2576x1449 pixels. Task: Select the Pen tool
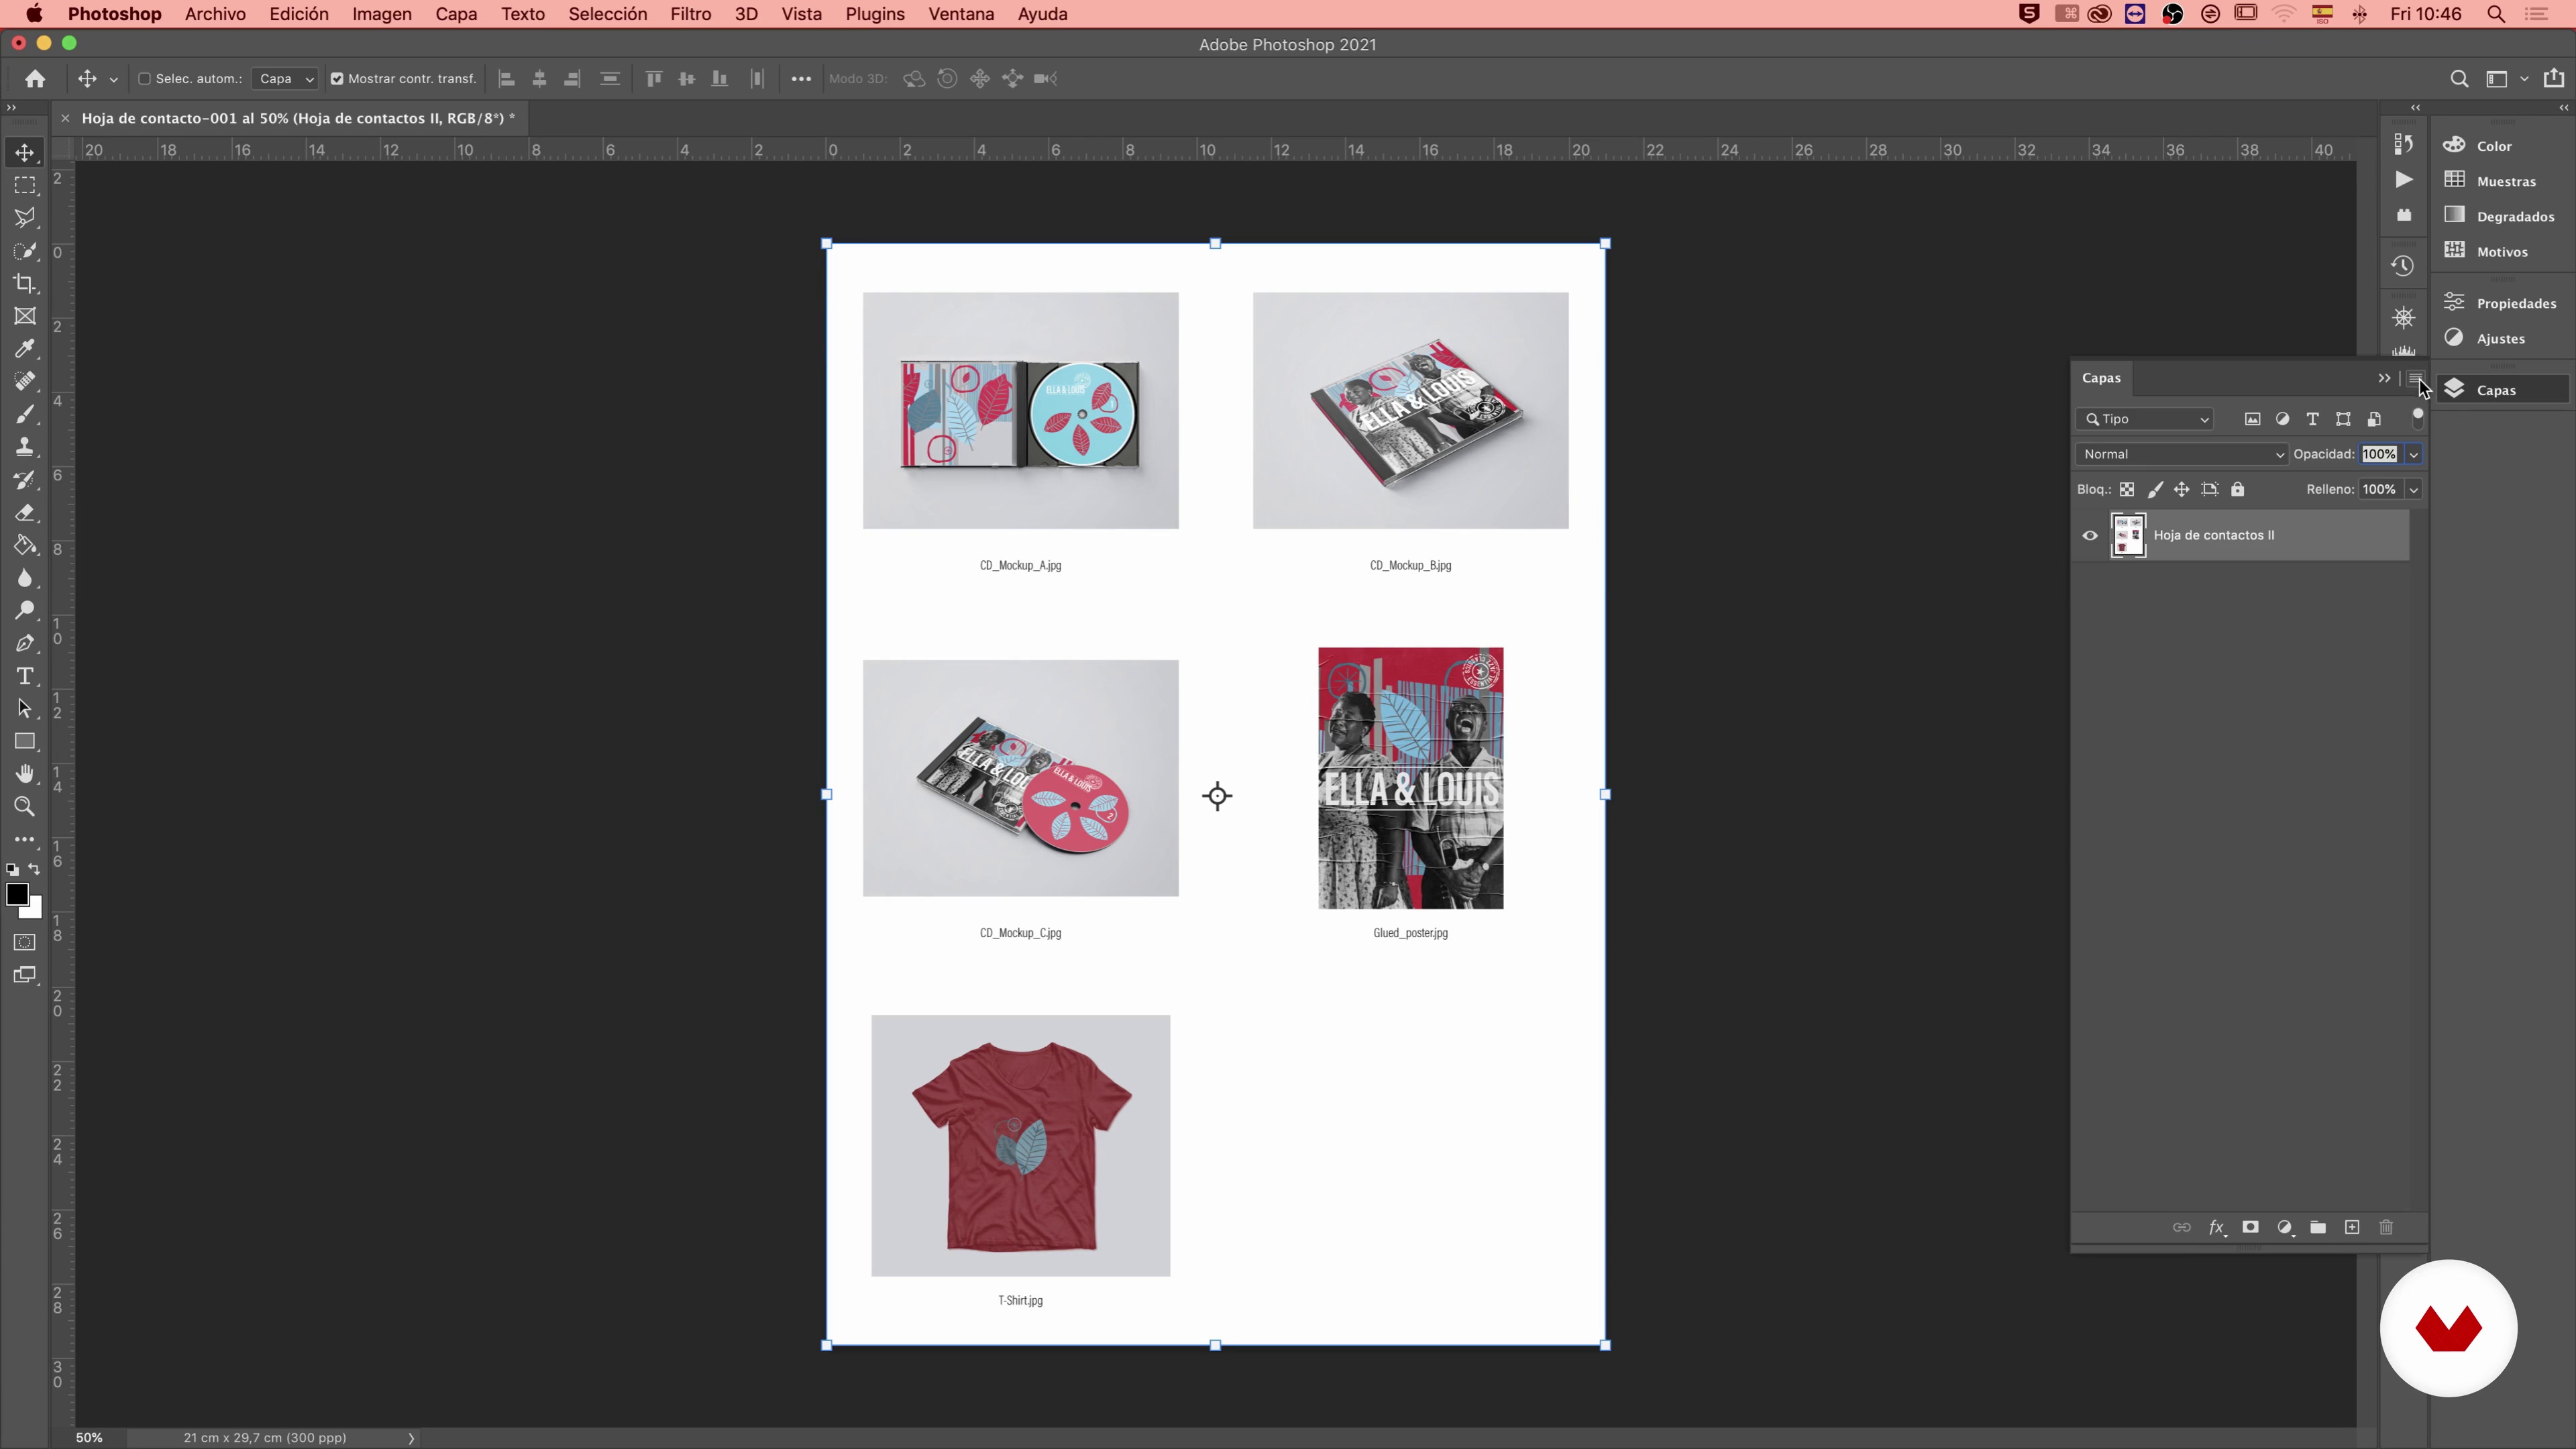25,644
